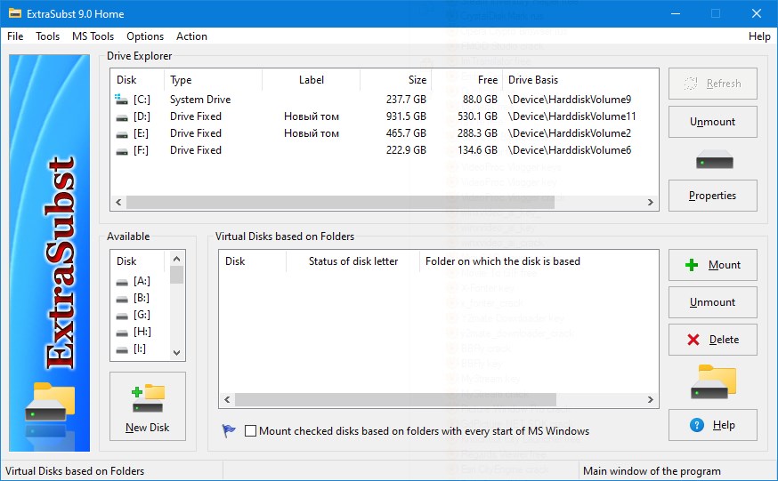
Task: Click the 'Main window of the program' status text
Action: click(x=652, y=471)
